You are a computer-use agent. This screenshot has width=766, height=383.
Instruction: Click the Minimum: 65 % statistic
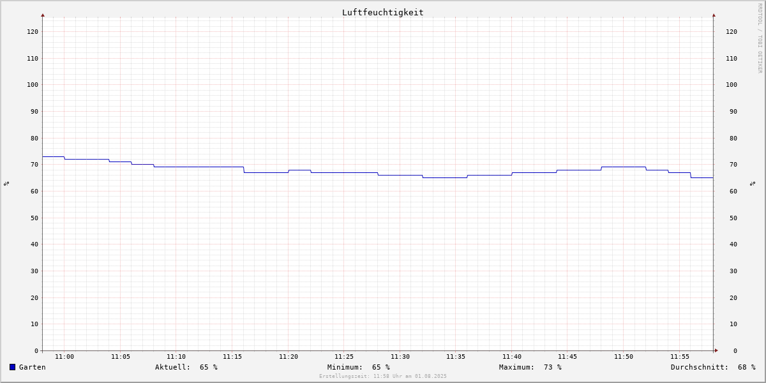pyautogui.click(x=359, y=367)
